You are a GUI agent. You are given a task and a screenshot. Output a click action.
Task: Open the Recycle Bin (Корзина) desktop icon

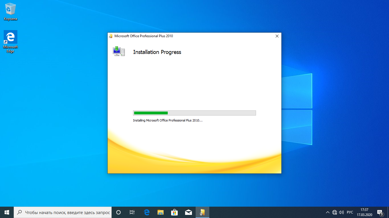coord(11,12)
